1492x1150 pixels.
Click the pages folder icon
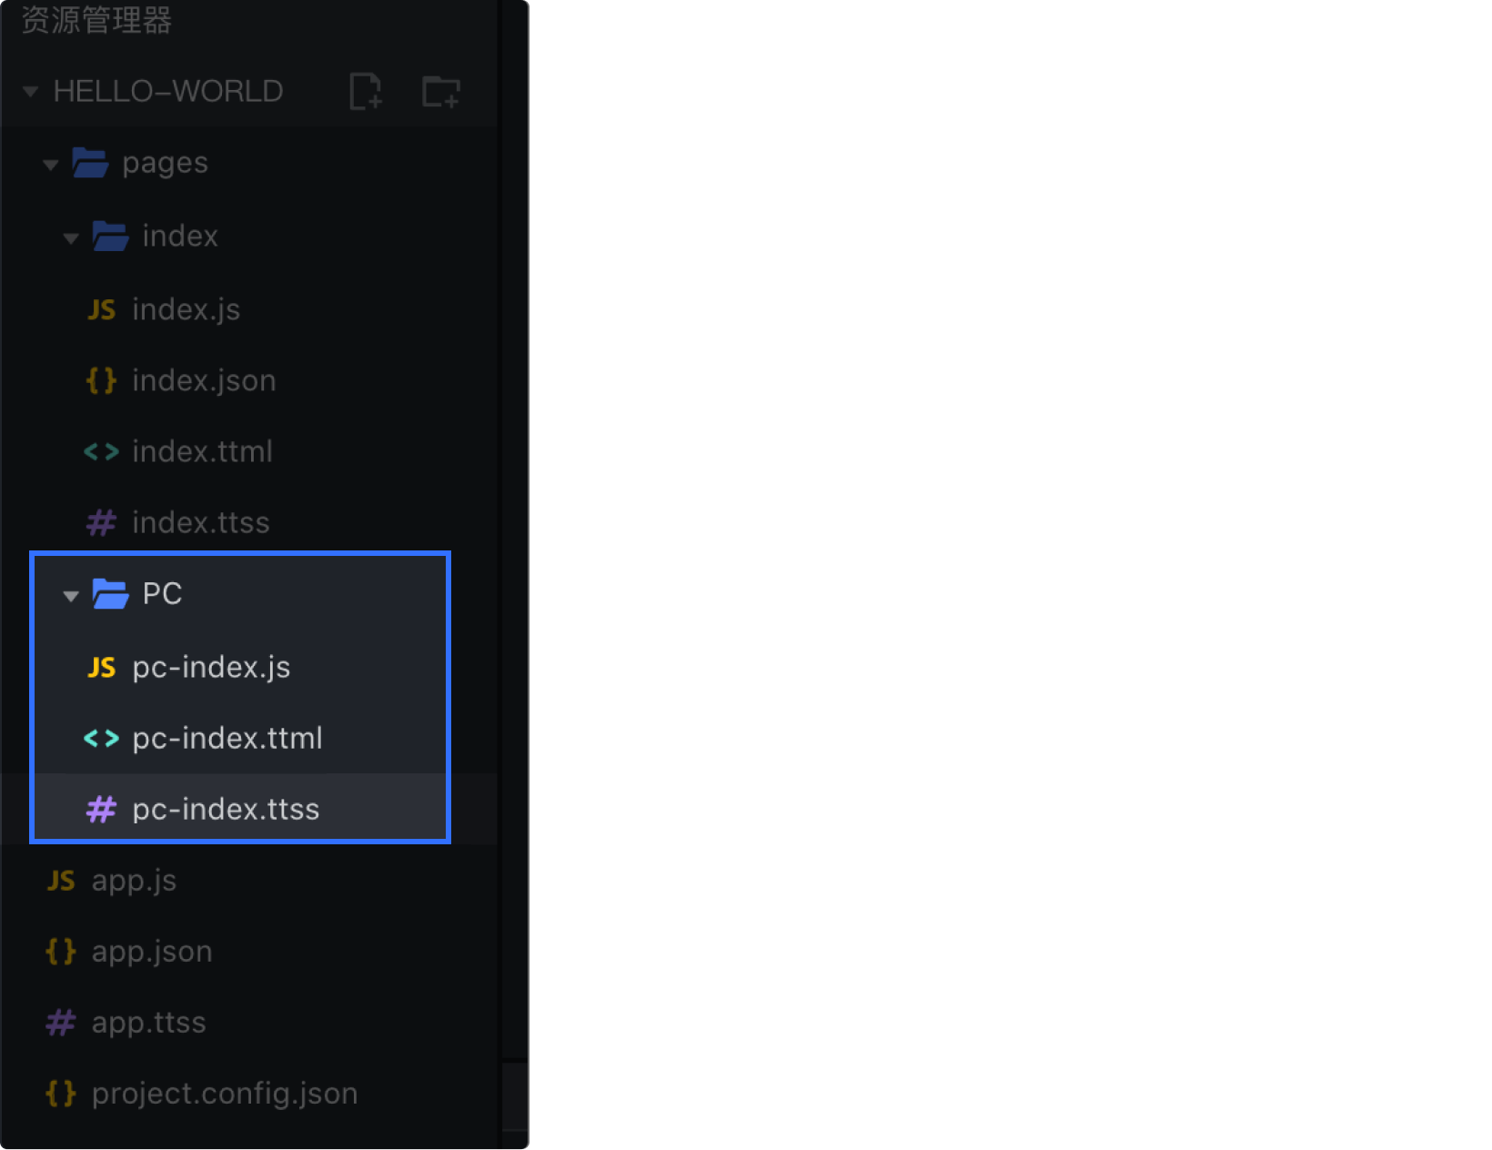[x=90, y=163]
